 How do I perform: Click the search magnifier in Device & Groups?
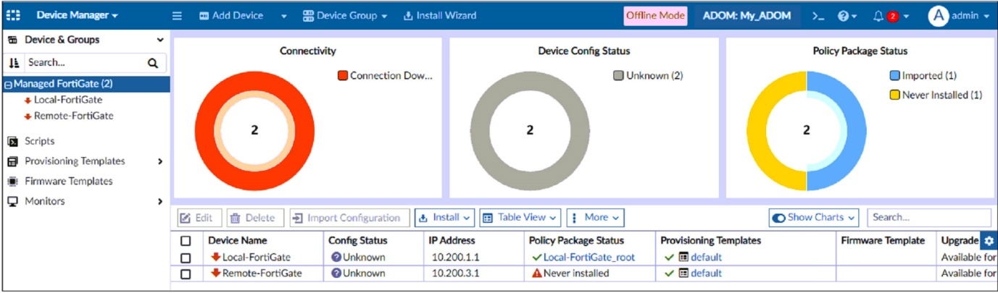153,63
